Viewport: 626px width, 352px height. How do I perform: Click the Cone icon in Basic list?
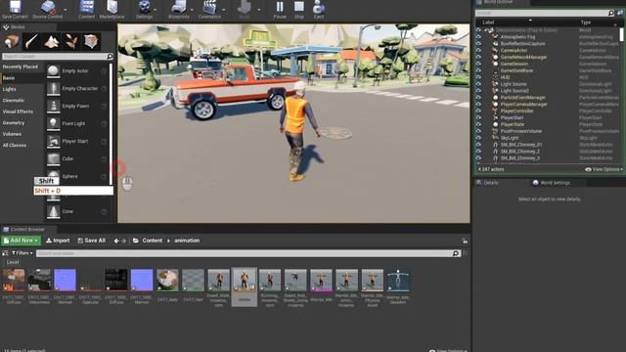(53, 211)
